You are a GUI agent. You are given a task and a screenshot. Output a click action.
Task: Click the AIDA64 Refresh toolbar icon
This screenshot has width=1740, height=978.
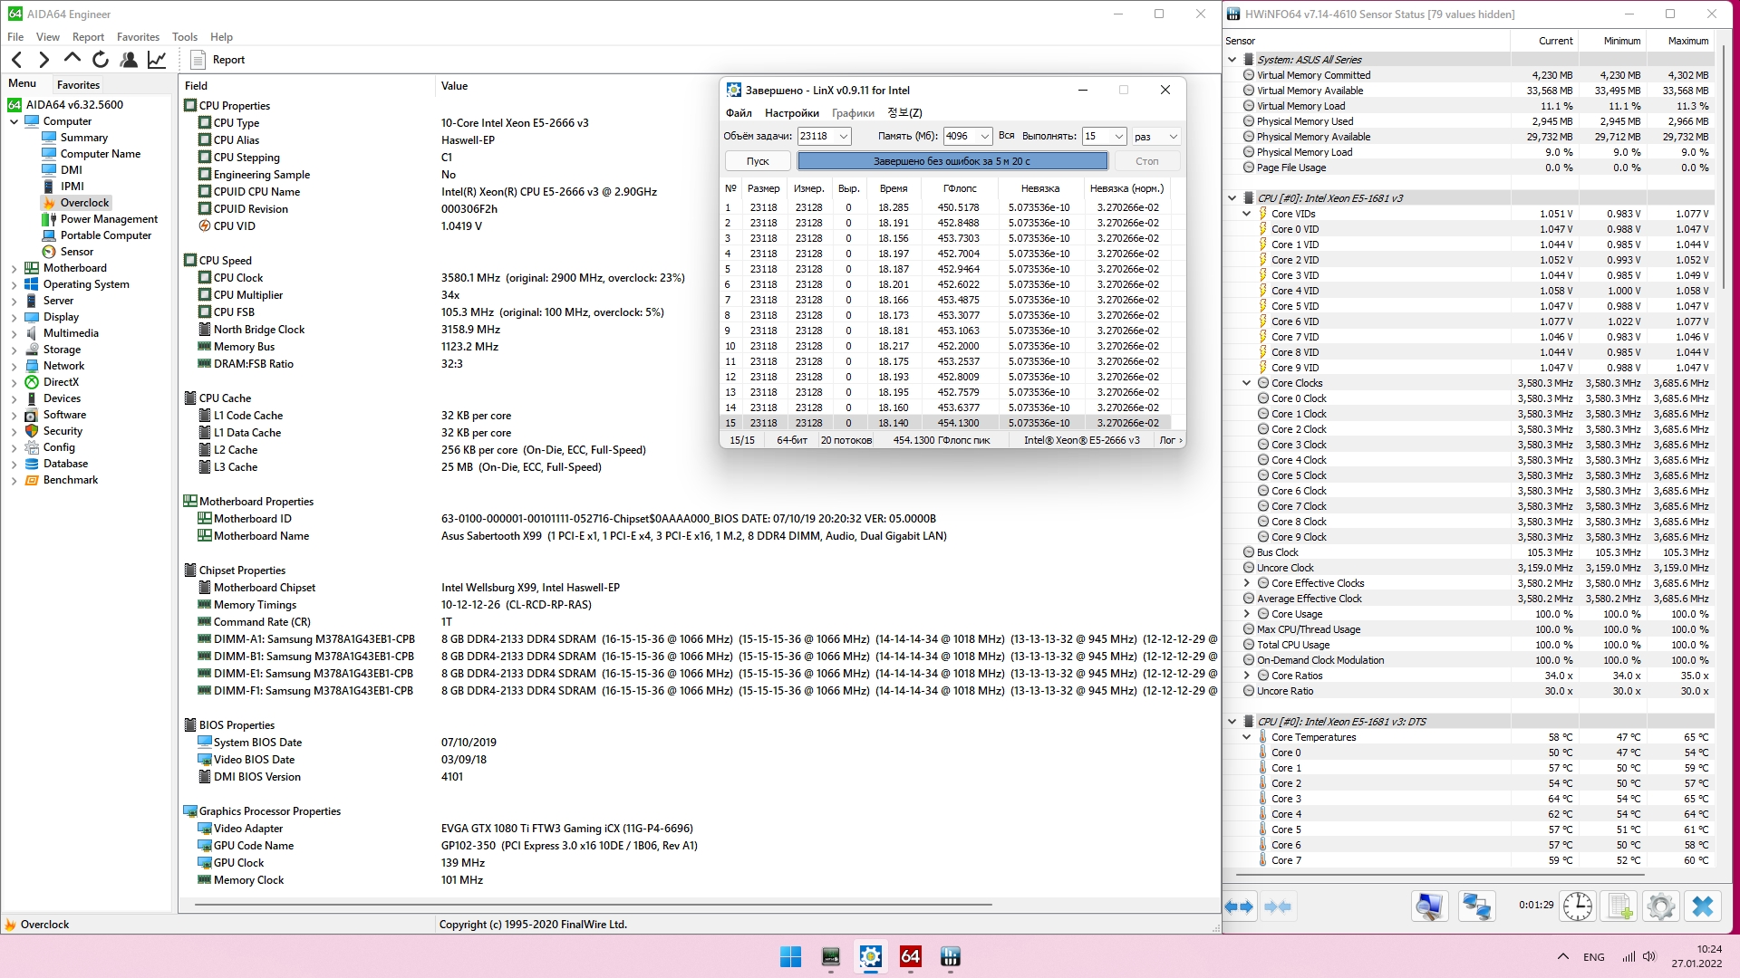101,60
